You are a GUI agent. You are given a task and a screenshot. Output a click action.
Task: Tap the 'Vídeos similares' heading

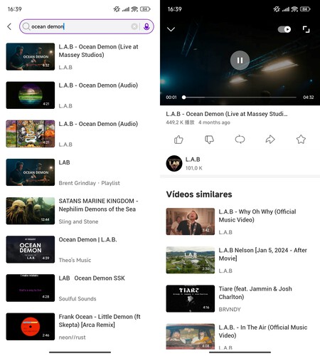click(x=199, y=194)
